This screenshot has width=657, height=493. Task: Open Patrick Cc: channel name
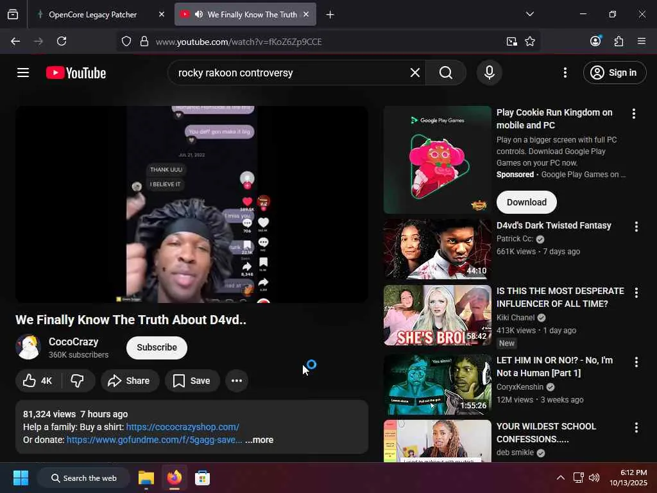(x=515, y=239)
